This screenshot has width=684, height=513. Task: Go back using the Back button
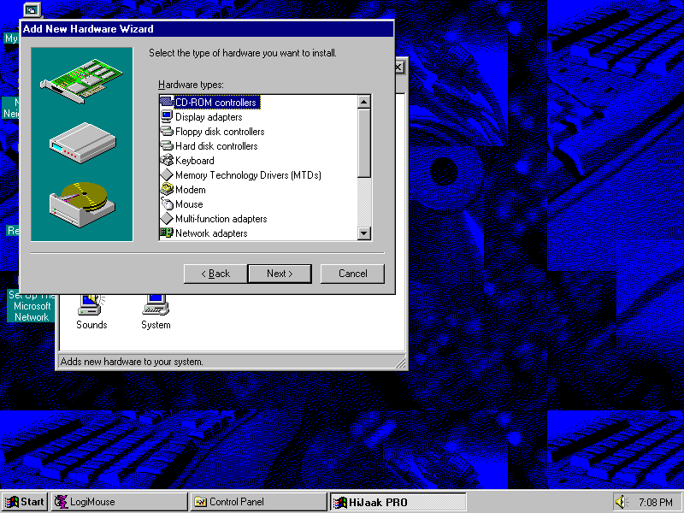215,274
